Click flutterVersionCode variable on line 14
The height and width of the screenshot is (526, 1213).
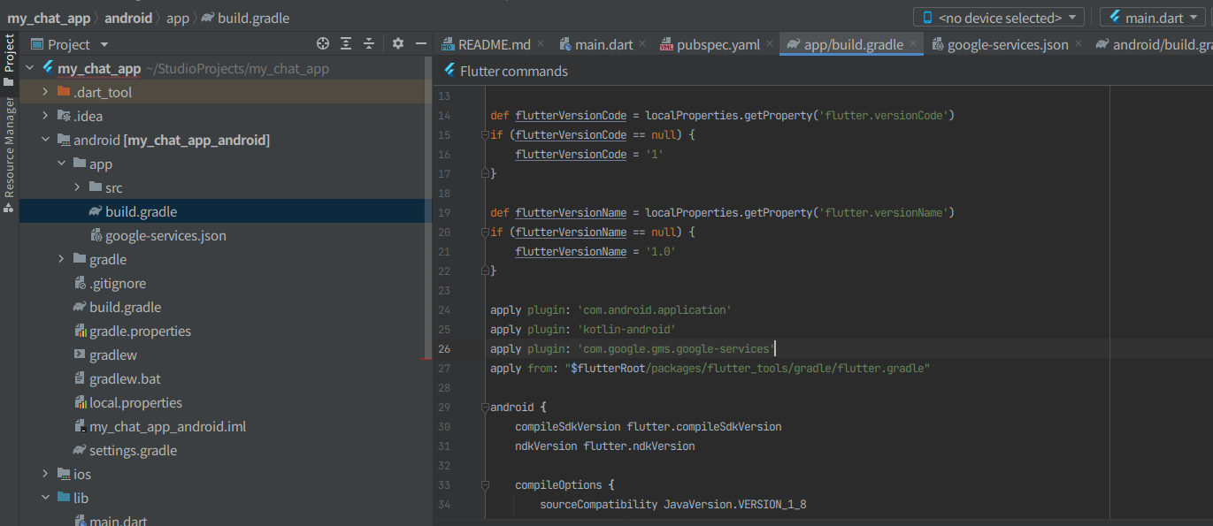click(x=571, y=116)
